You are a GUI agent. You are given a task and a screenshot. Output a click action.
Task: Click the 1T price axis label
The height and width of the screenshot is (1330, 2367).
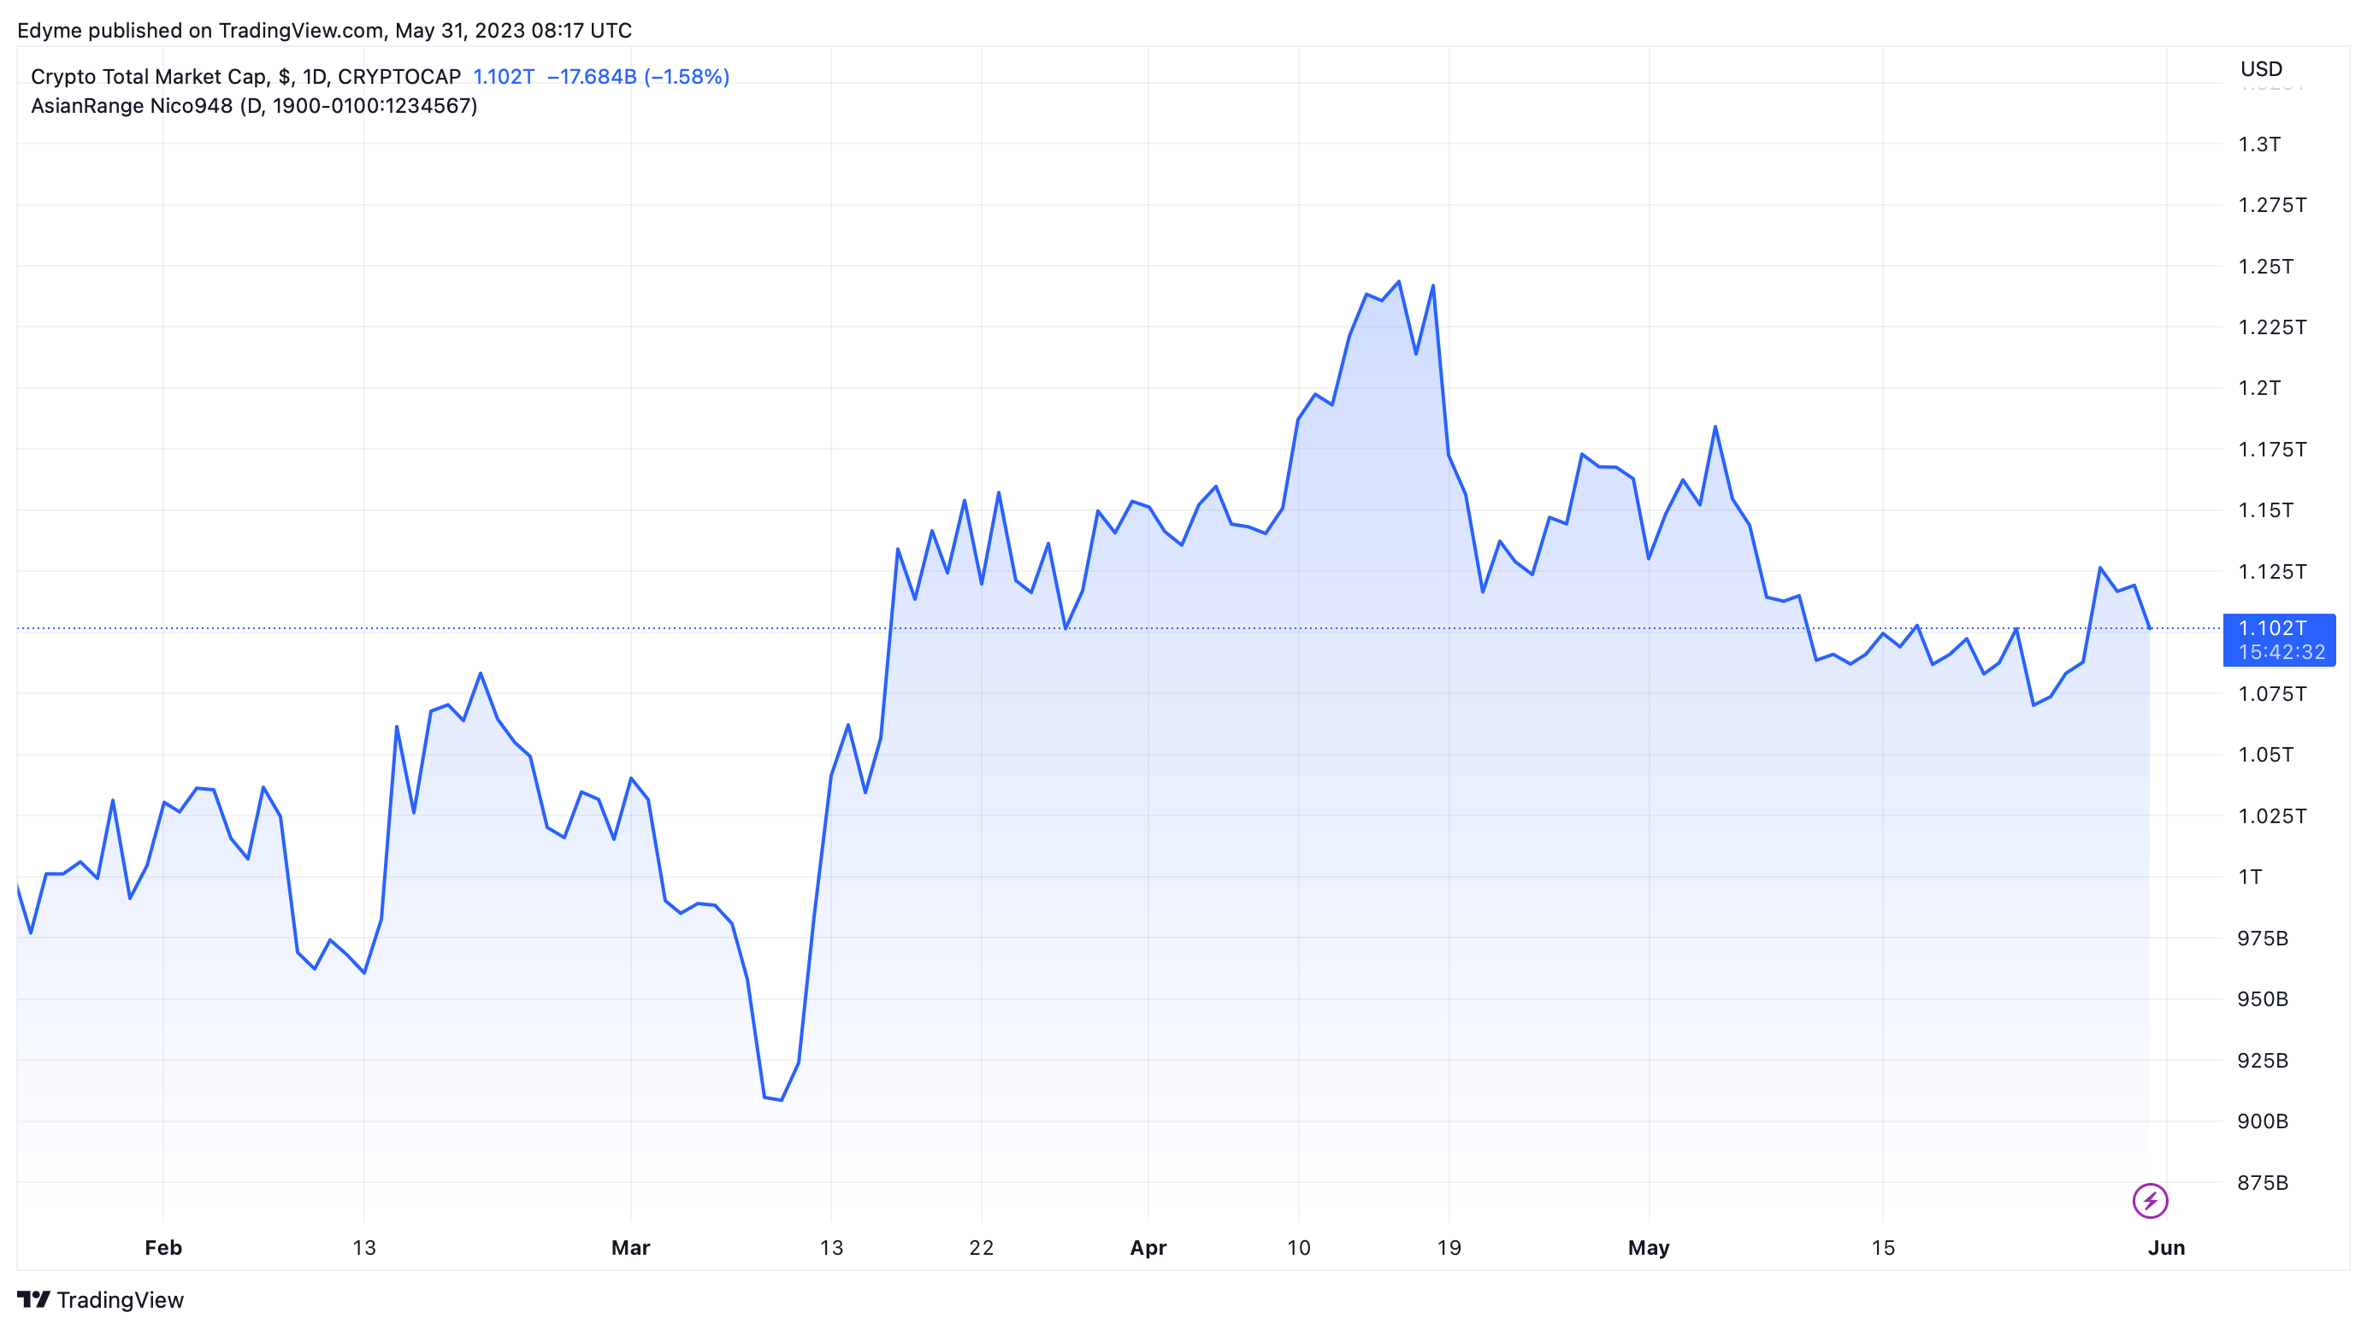[x=2249, y=876]
